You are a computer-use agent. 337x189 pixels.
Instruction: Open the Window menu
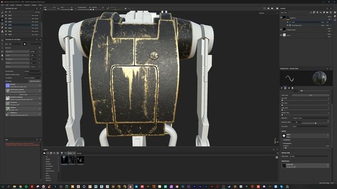[19, 5]
